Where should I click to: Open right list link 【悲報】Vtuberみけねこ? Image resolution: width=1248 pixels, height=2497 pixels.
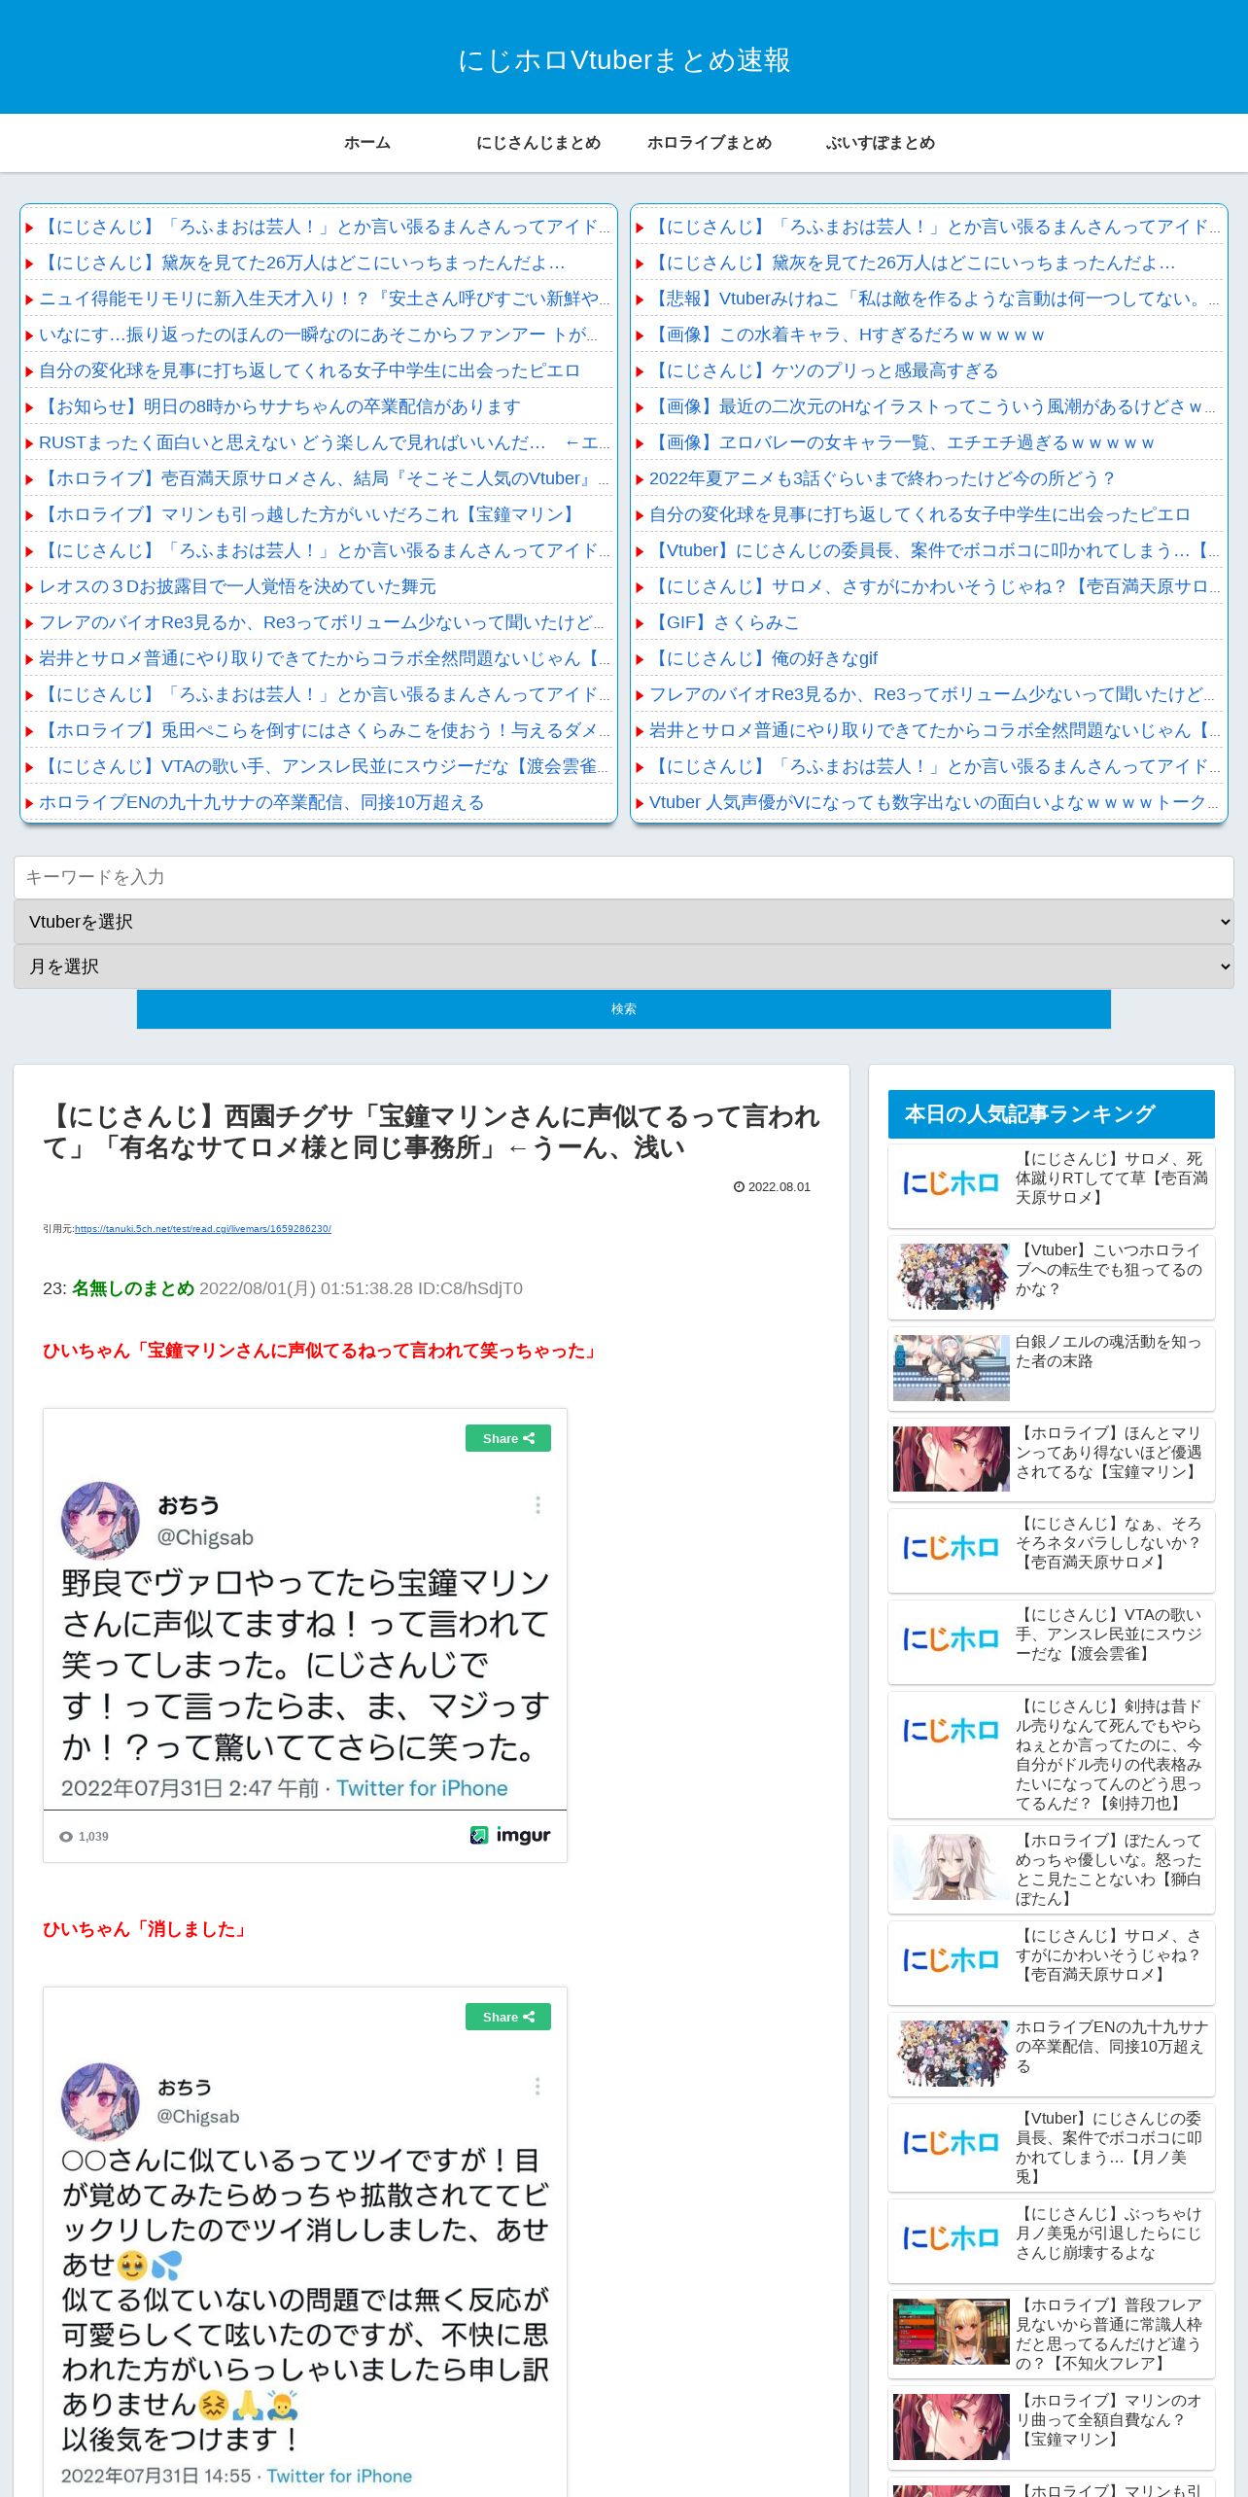point(935,299)
